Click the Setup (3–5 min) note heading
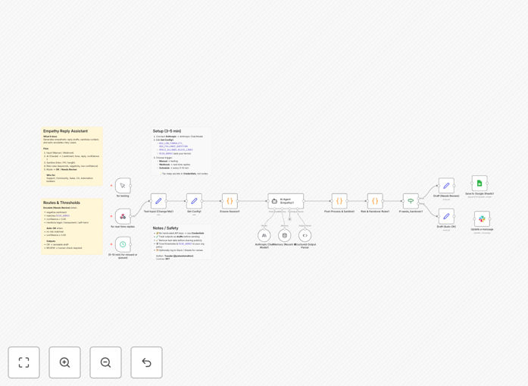 click(167, 130)
